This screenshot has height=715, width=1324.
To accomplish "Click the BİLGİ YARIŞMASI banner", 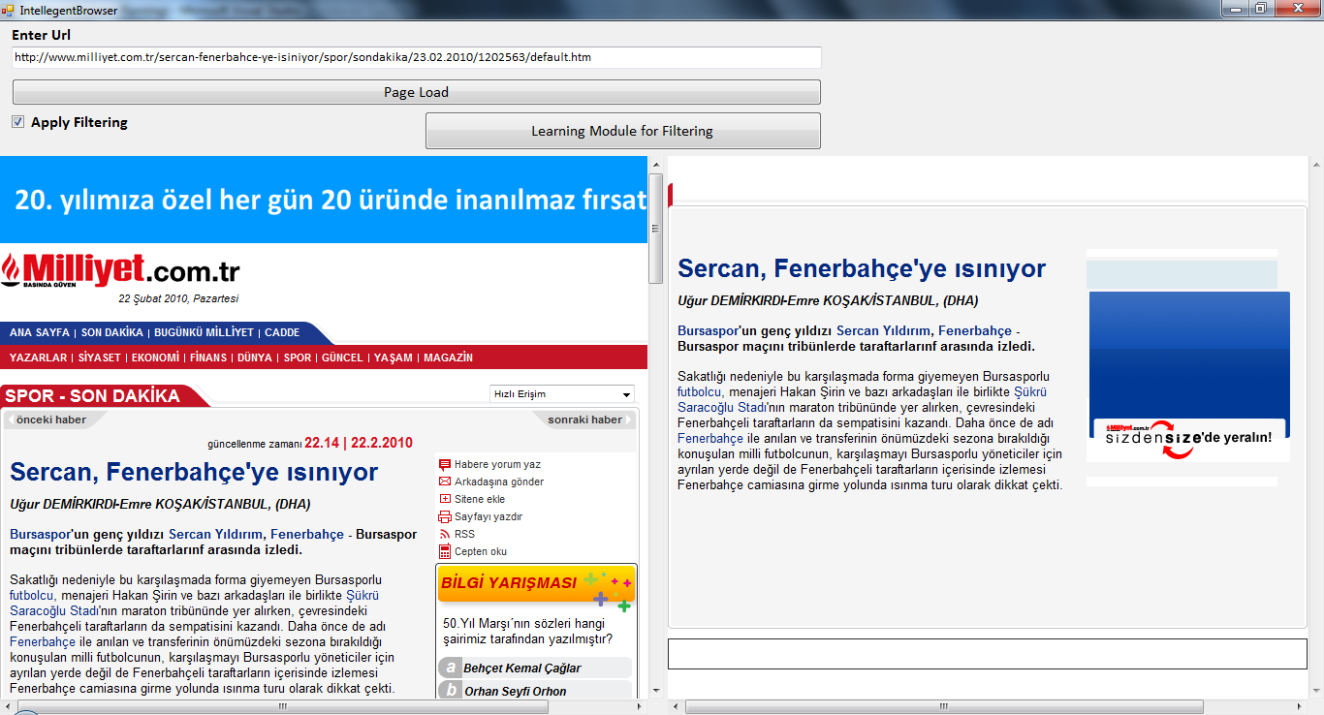I will point(537,583).
